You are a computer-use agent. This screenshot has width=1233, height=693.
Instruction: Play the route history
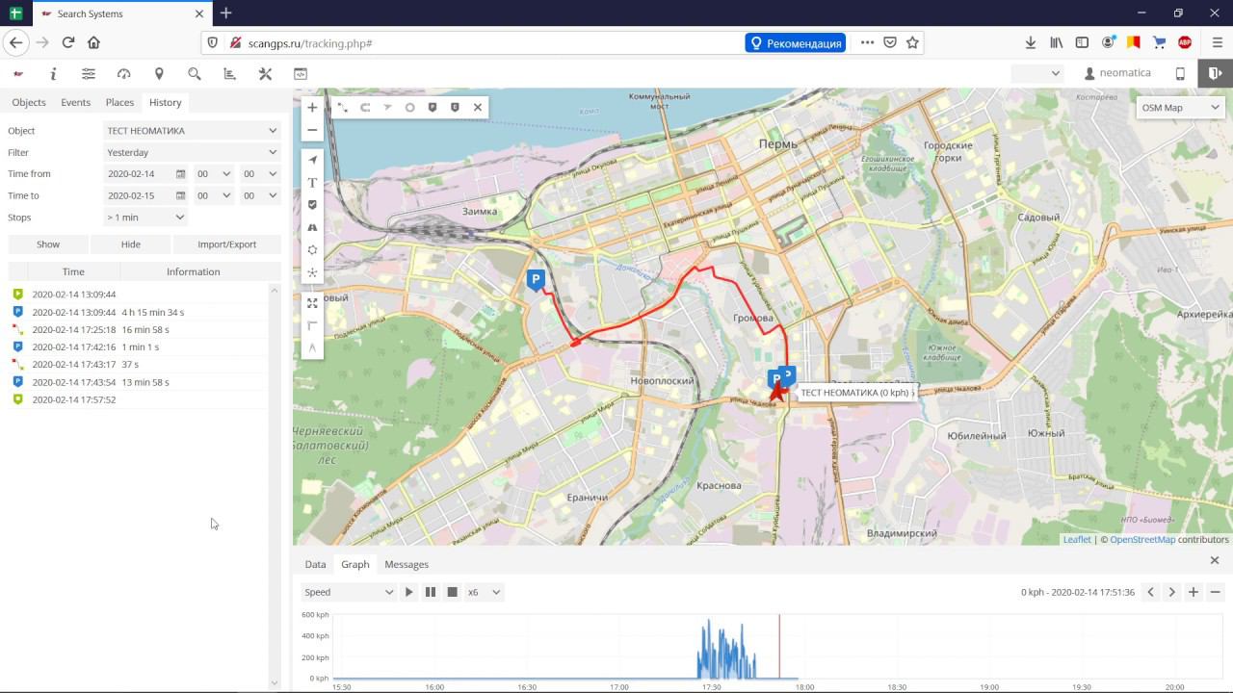coord(409,592)
